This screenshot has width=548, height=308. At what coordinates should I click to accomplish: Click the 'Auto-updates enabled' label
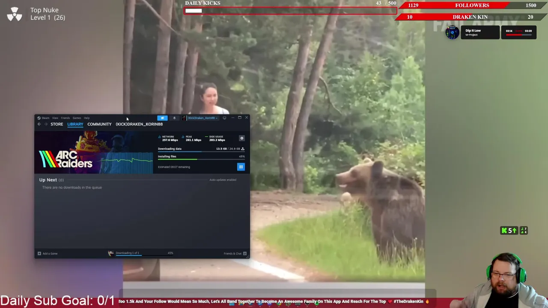[223, 180]
